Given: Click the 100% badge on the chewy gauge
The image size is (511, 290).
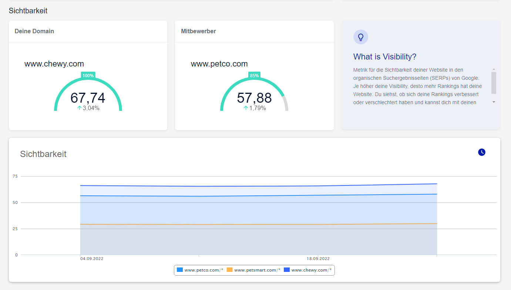Looking at the screenshot, I should 88,75.
